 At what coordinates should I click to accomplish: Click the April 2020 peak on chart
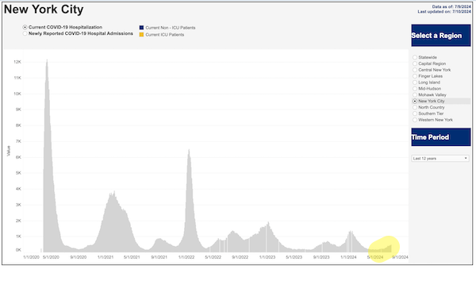click(x=47, y=61)
